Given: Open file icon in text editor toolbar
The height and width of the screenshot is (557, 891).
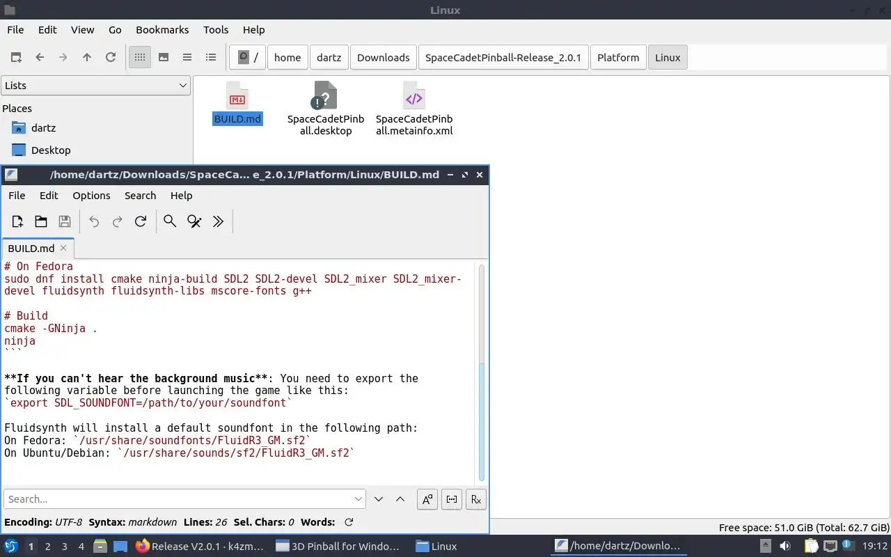Looking at the screenshot, I should (41, 221).
